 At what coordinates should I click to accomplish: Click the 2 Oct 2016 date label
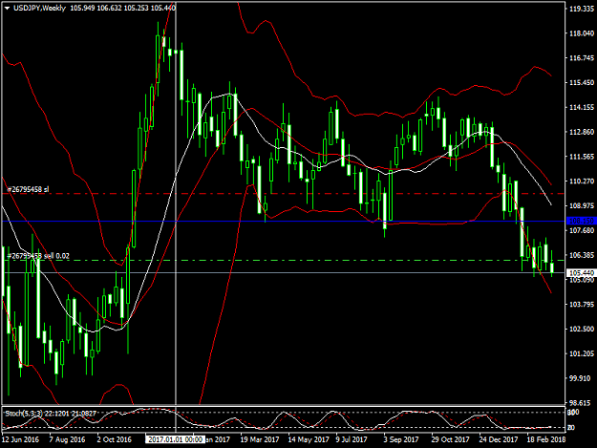115,439
